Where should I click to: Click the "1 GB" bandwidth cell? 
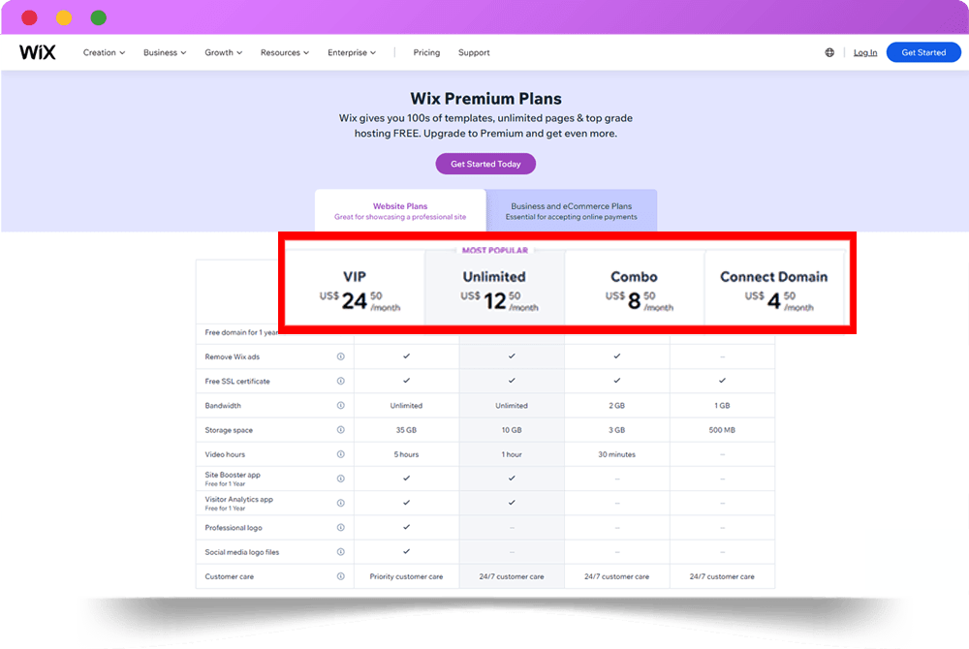(x=722, y=406)
